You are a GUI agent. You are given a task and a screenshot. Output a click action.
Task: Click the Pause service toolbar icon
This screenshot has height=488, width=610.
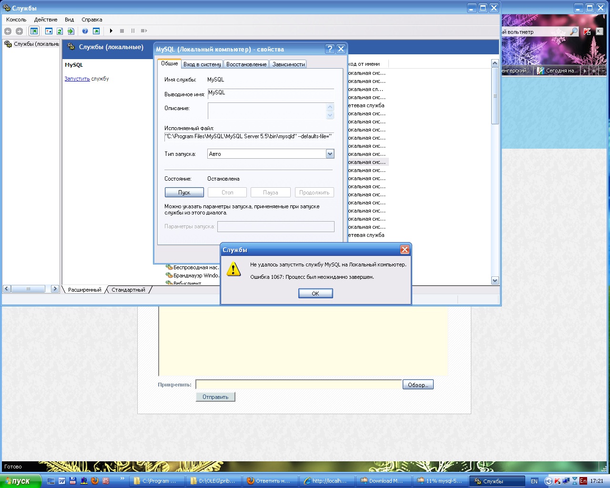point(133,31)
